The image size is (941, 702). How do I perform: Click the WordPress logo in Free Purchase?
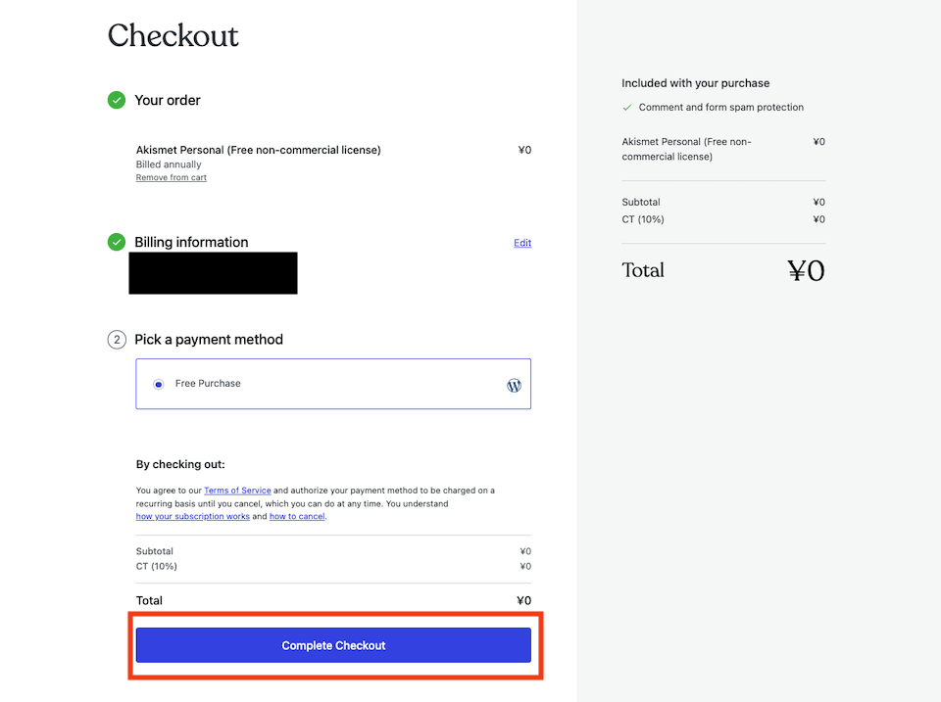pyautogui.click(x=514, y=385)
